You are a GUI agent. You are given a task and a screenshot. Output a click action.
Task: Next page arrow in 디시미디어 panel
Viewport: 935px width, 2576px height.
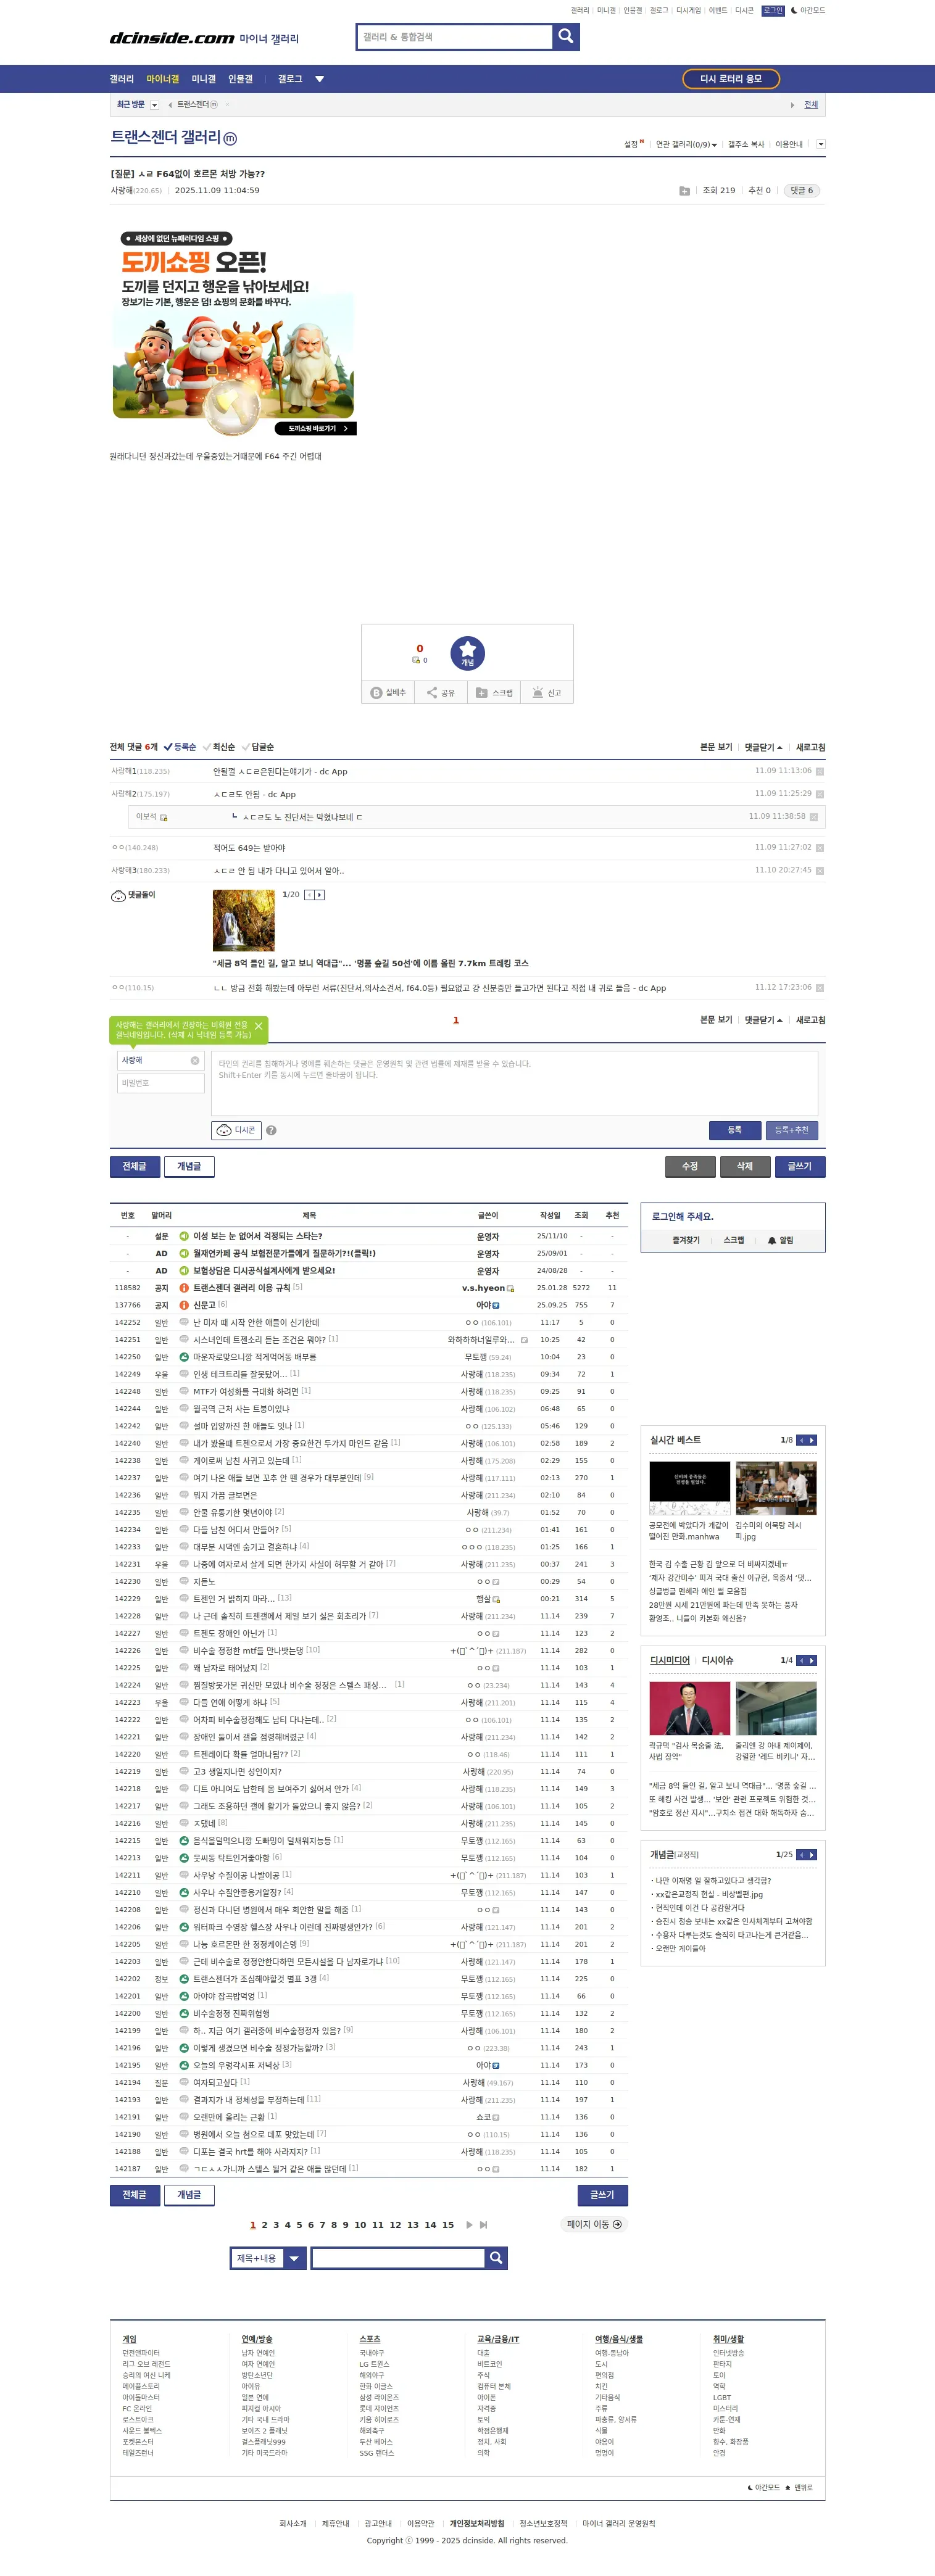click(812, 1660)
